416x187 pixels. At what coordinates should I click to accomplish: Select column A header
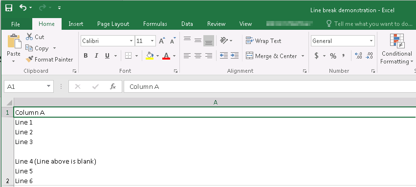coord(215,103)
